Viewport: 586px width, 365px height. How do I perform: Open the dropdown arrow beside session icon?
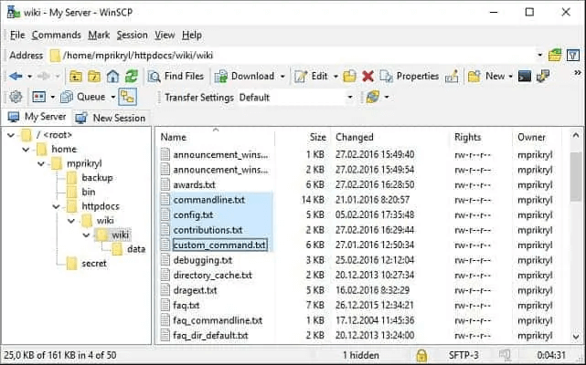(x=53, y=98)
